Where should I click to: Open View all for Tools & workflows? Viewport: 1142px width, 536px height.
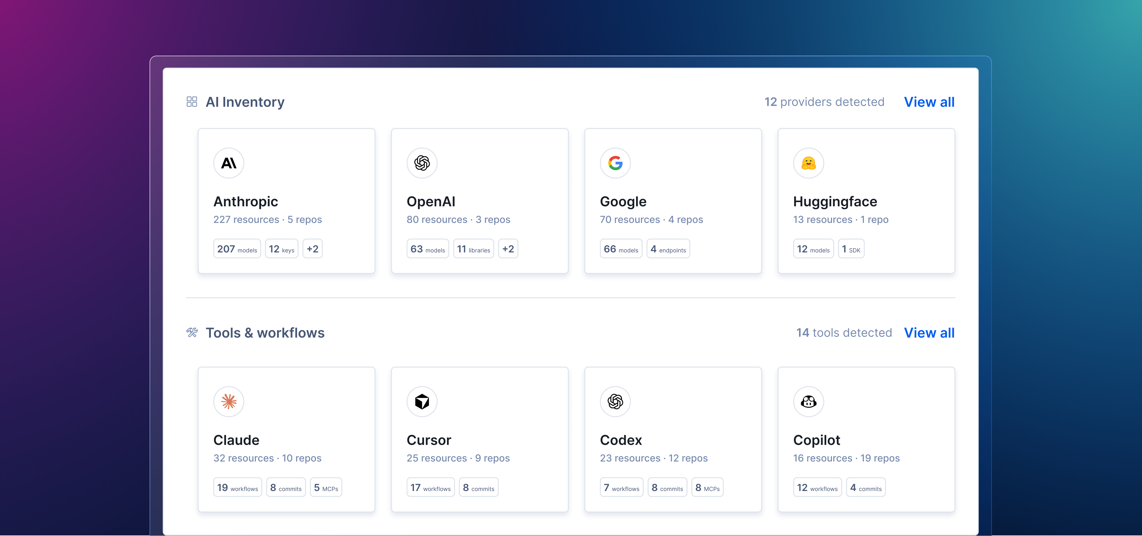tap(929, 332)
